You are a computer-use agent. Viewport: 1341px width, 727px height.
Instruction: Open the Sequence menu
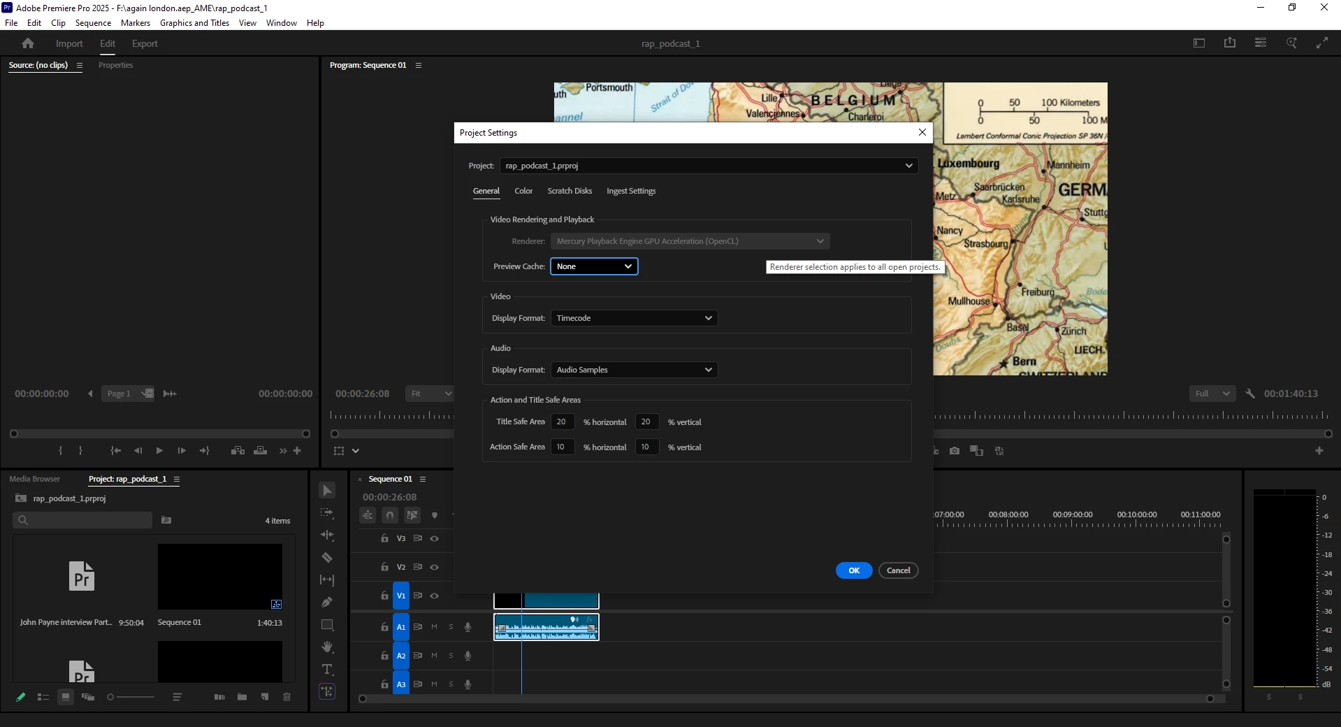(93, 23)
